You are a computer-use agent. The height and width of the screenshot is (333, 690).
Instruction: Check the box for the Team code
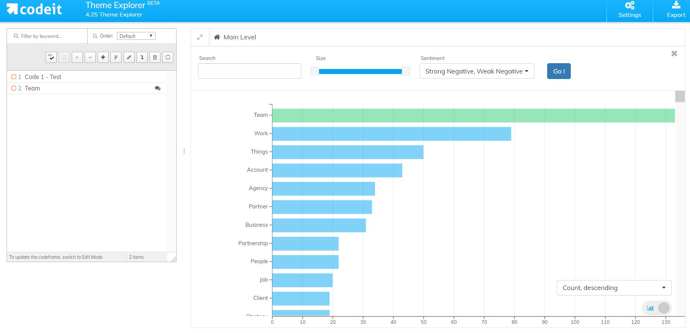click(x=14, y=88)
